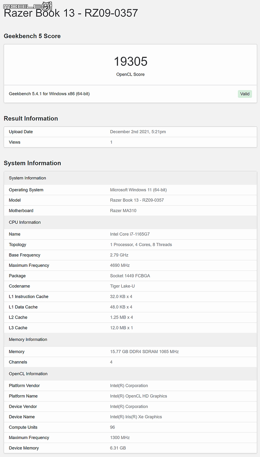The height and width of the screenshot is (457, 260).
Task: Click the Razer MA310 motherboard value
Action: click(123, 210)
